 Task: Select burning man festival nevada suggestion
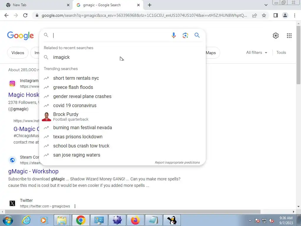[x=122, y=128]
